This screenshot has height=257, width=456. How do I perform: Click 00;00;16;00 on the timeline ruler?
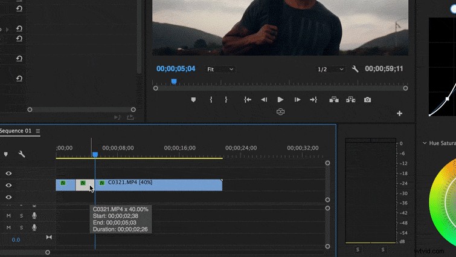click(x=180, y=148)
